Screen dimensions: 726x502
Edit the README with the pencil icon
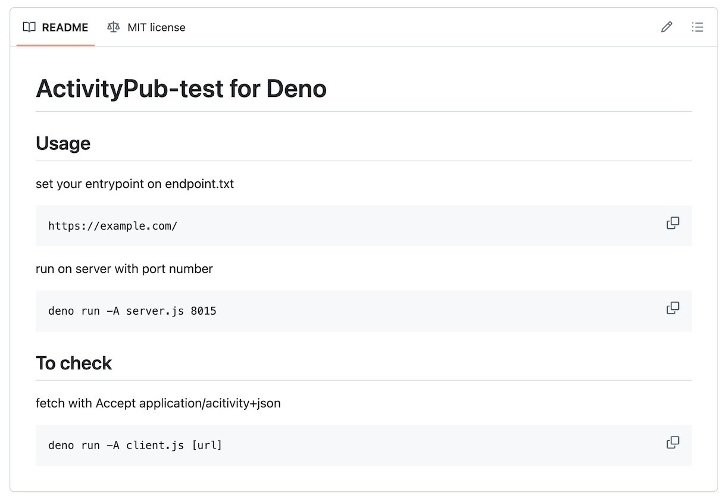tap(666, 27)
